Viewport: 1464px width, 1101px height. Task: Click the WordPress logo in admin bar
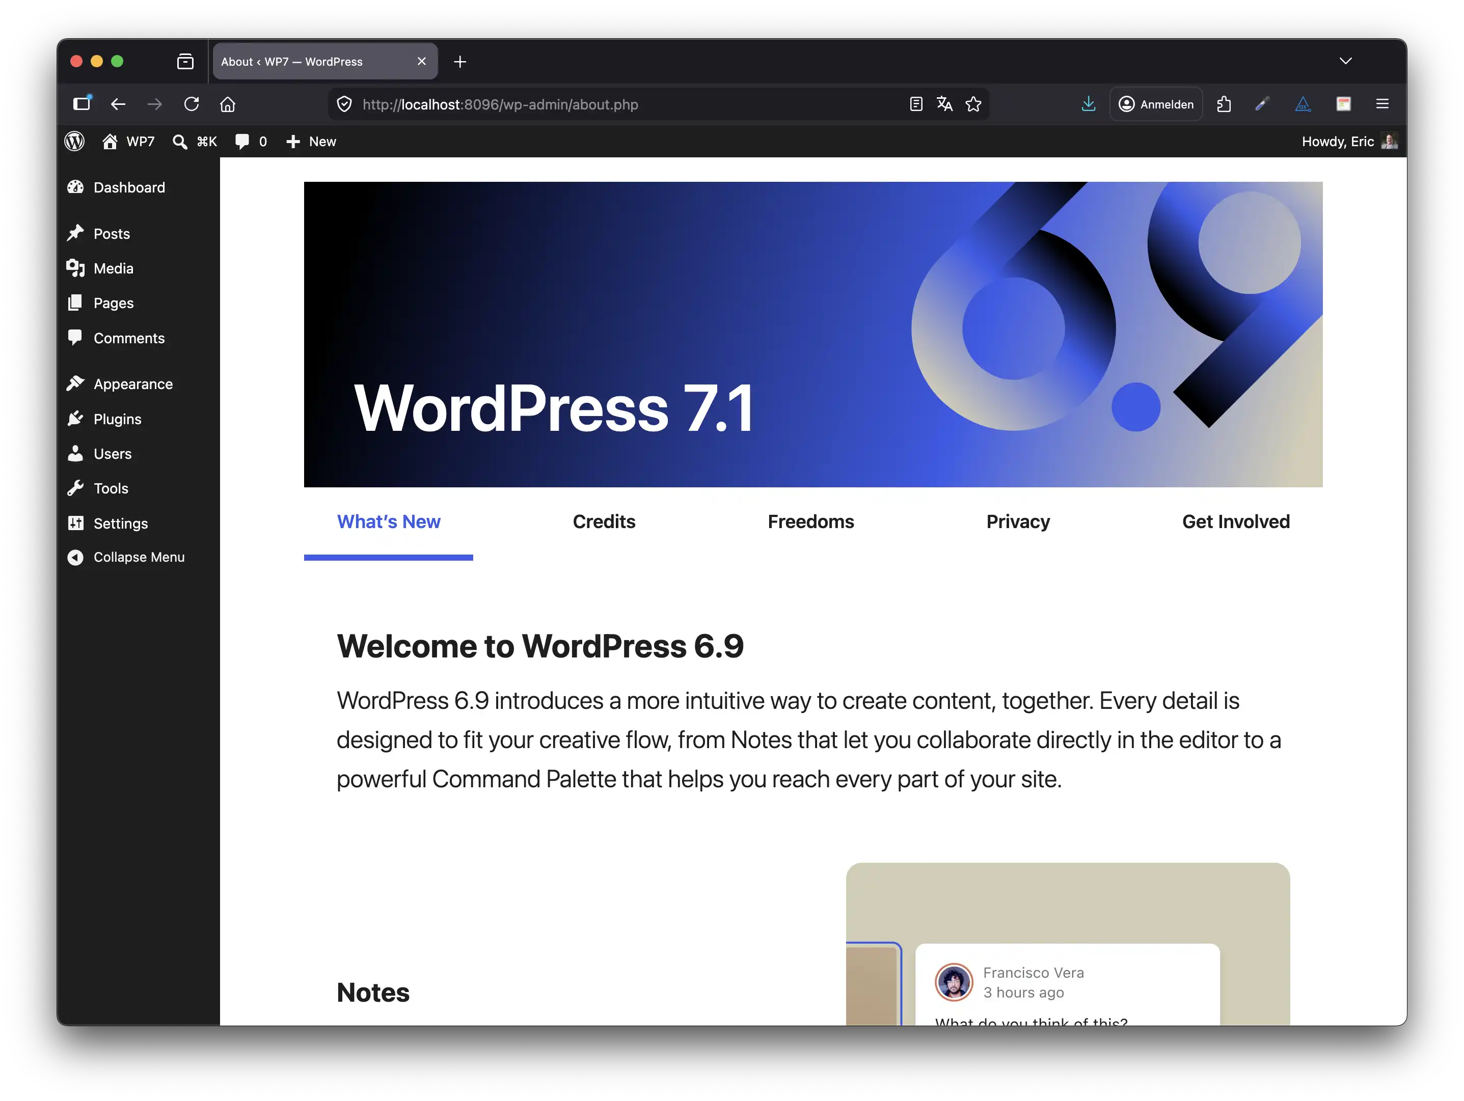75,141
